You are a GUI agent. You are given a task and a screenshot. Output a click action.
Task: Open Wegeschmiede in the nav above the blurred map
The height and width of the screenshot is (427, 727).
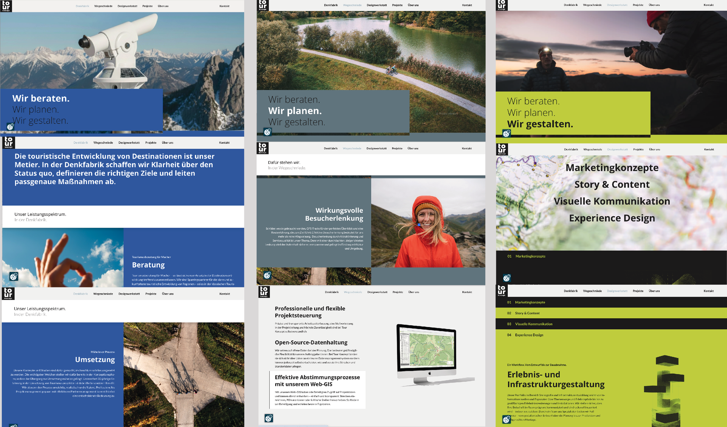pos(593,149)
